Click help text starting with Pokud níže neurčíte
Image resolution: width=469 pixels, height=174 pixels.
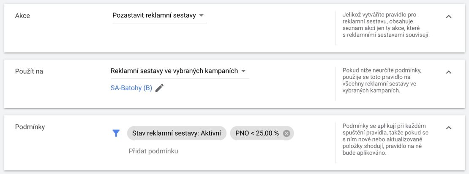tap(384, 80)
